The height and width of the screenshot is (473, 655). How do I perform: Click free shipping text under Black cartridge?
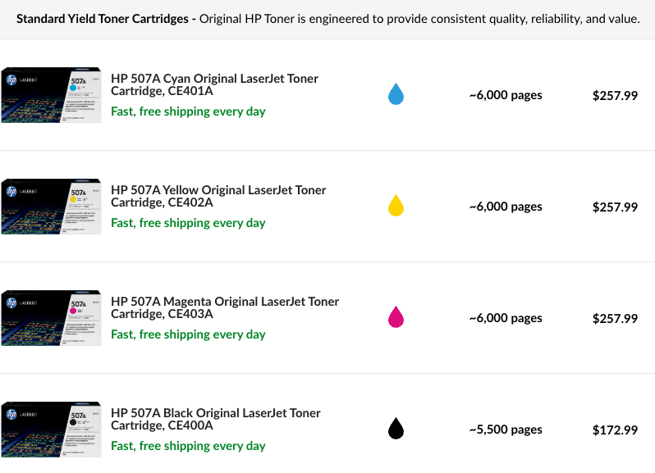[188, 446]
